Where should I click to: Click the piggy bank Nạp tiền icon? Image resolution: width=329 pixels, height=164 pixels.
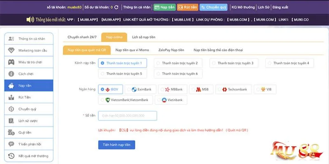pos(11,86)
